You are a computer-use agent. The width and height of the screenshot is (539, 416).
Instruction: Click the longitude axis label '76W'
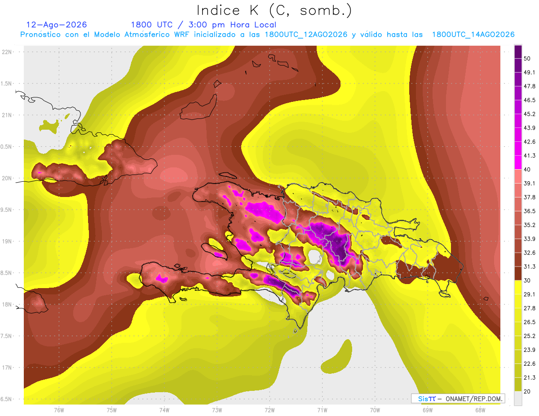(59, 410)
